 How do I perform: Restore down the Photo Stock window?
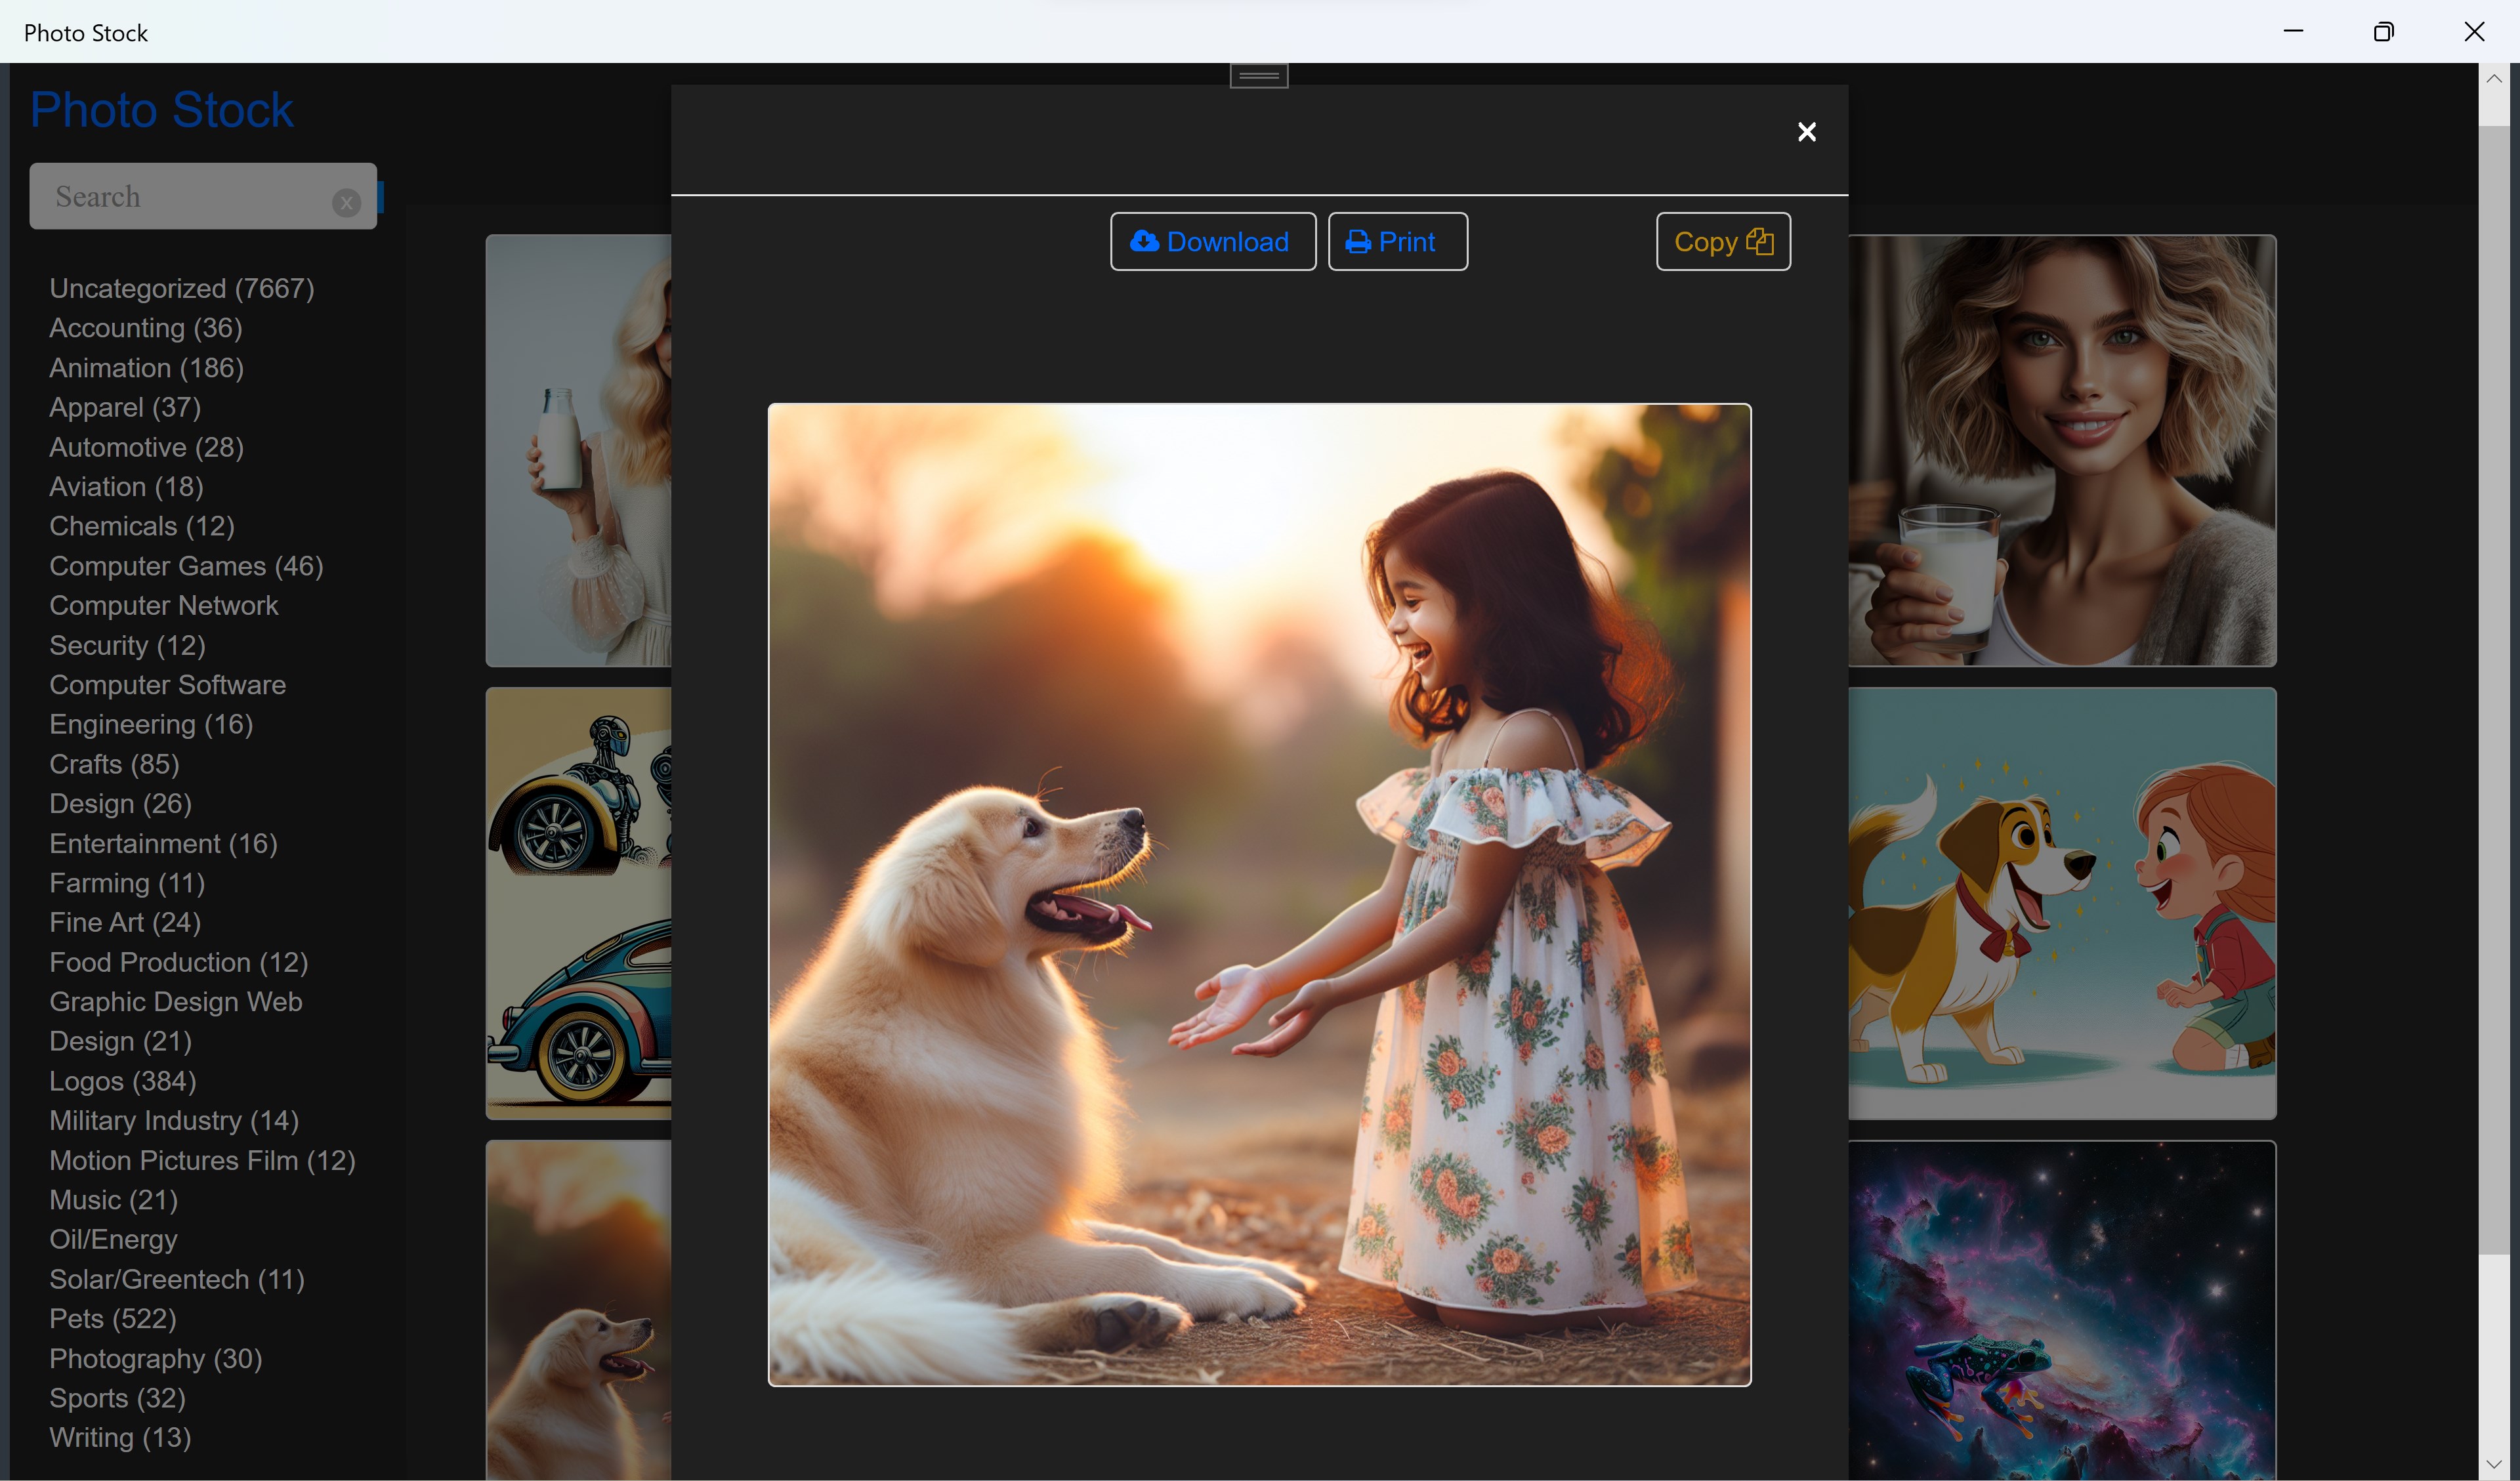(x=2383, y=32)
